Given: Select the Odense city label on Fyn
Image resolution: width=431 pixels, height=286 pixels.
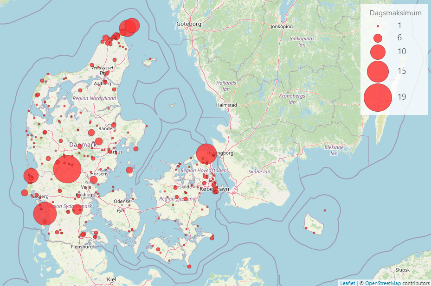Looking at the screenshot, I should pyautogui.click(x=122, y=202).
